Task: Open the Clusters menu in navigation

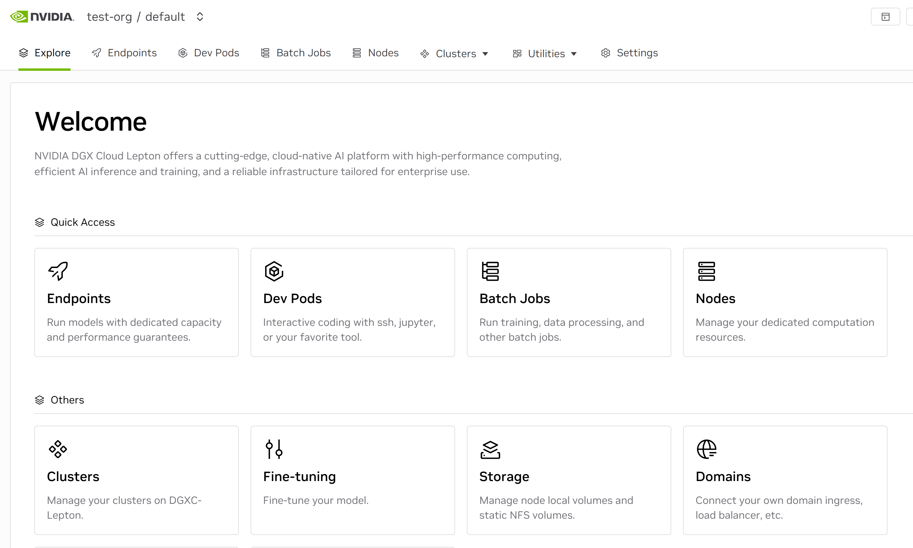Action: coord(454,54)
